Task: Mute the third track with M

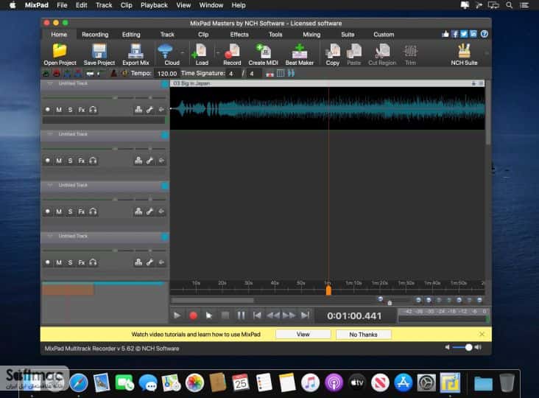Action: pyautogui.click(x=59, y=212)
